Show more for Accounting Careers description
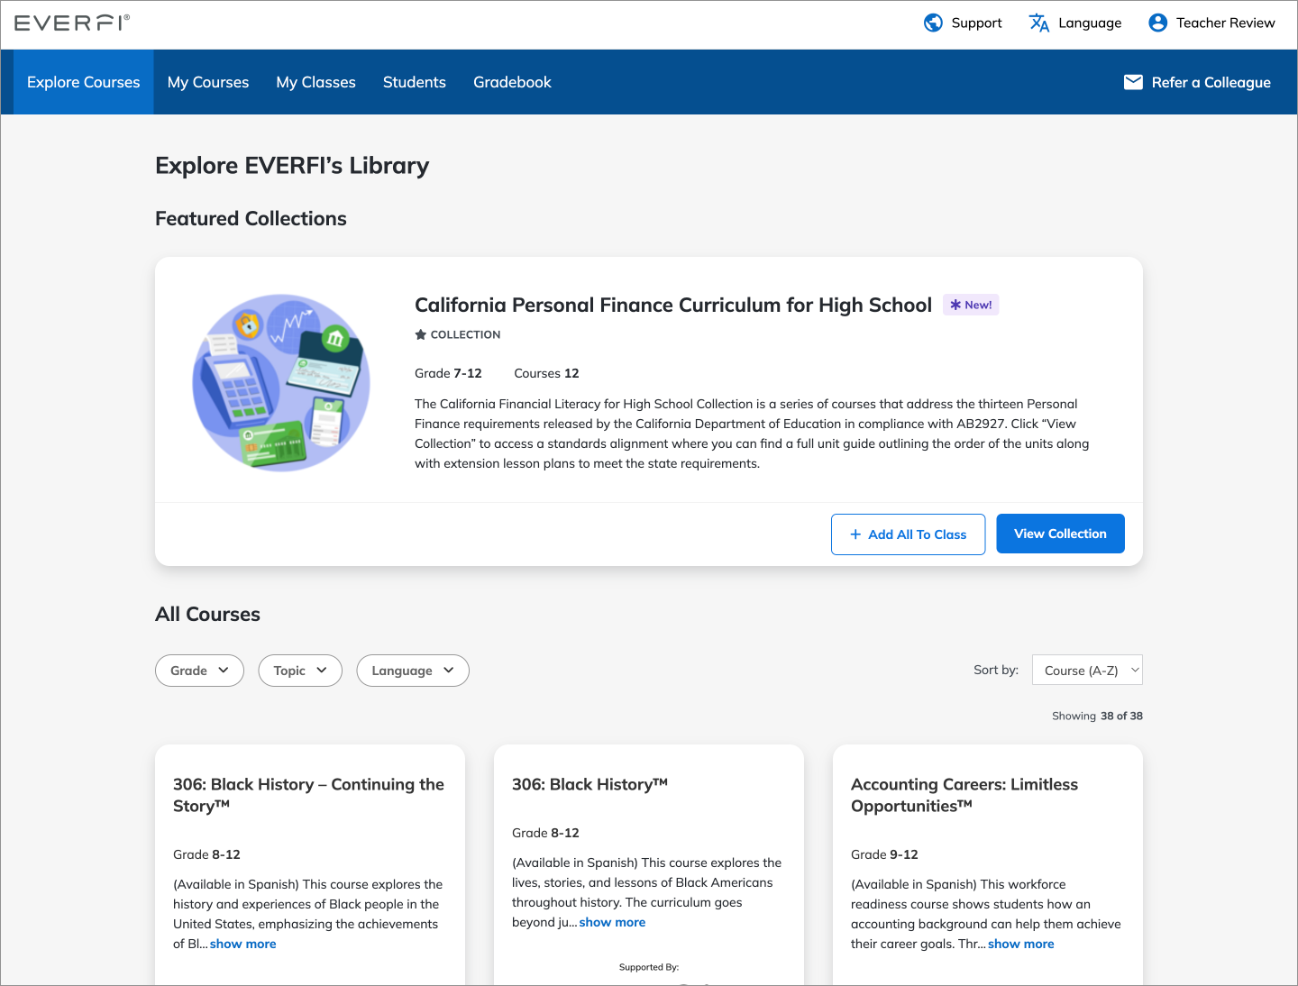 pos(1020,944)
